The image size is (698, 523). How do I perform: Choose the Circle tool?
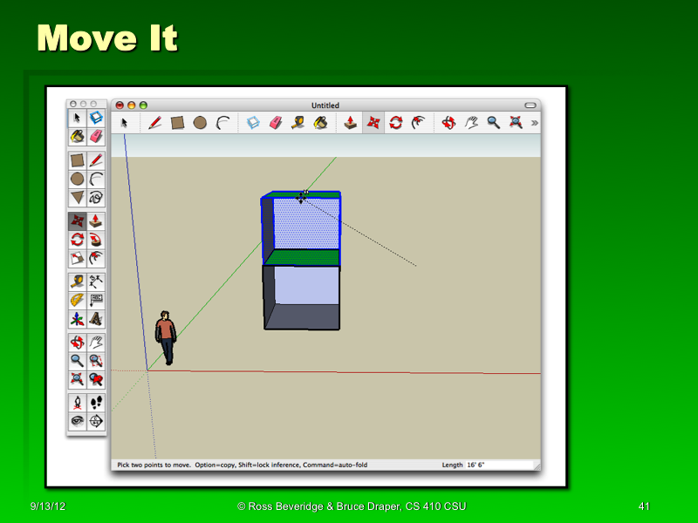(x=202, y=123)
